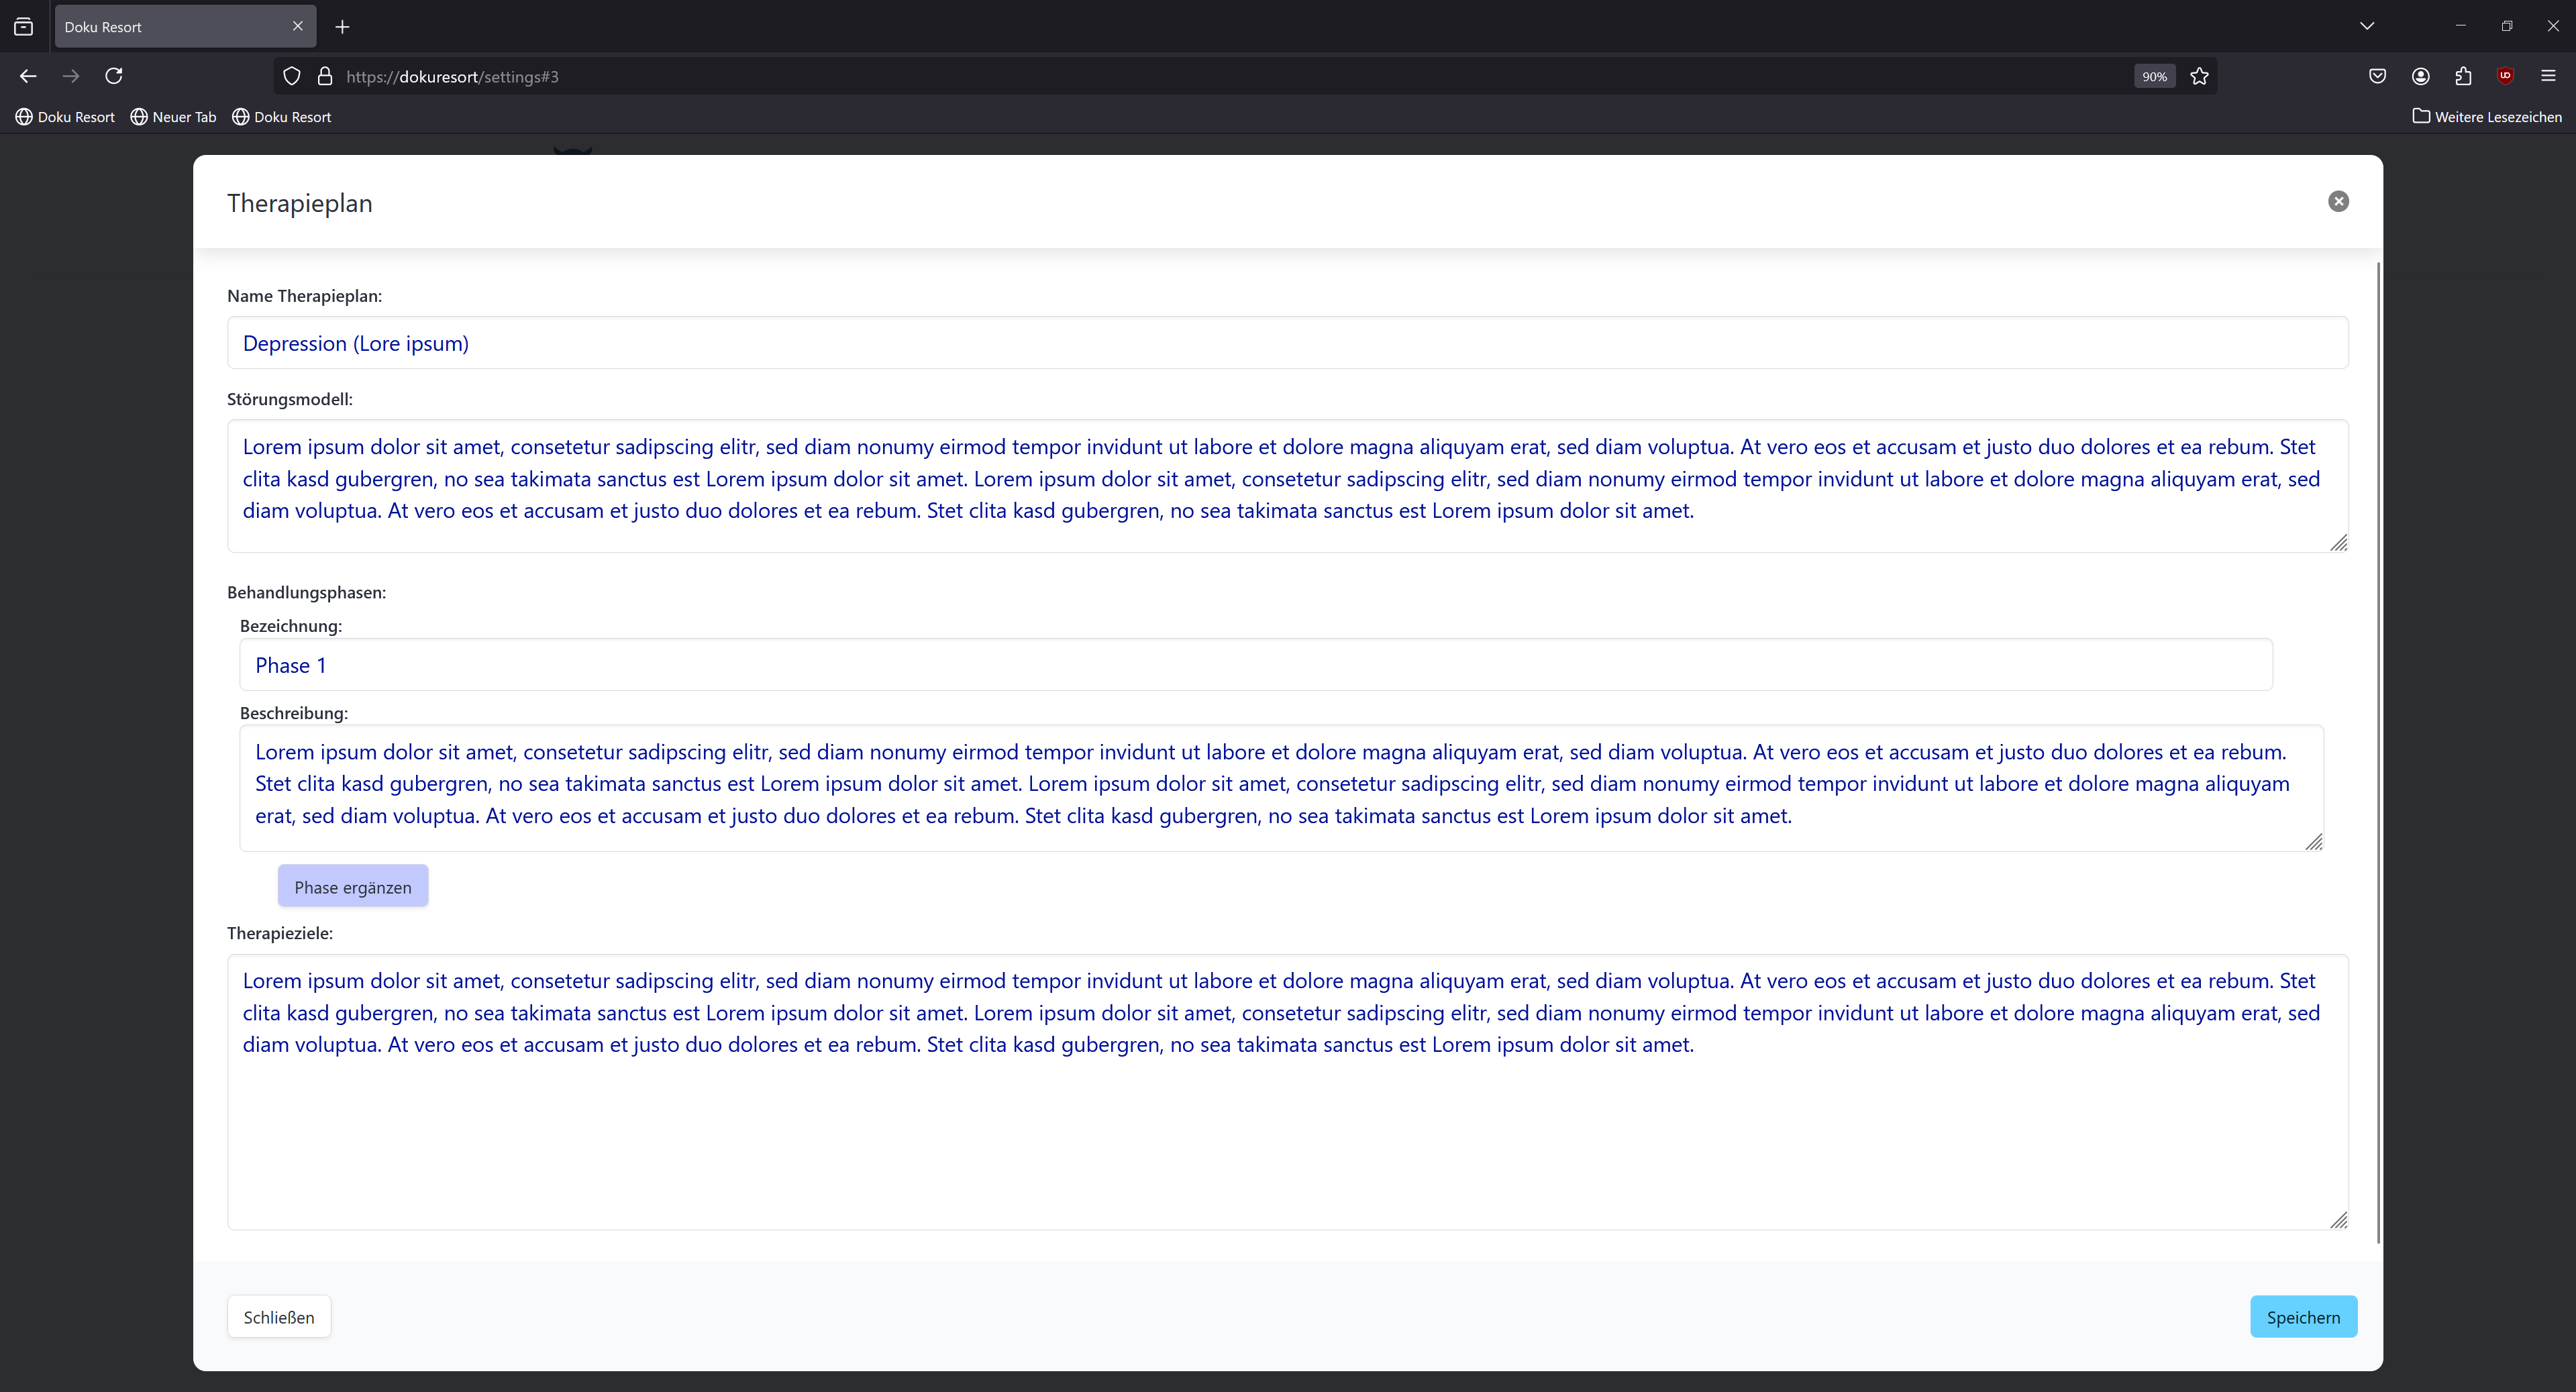Screen dimensions: 2576x1392
Task: Open a new tab with the plus icon
Action: 342,27
